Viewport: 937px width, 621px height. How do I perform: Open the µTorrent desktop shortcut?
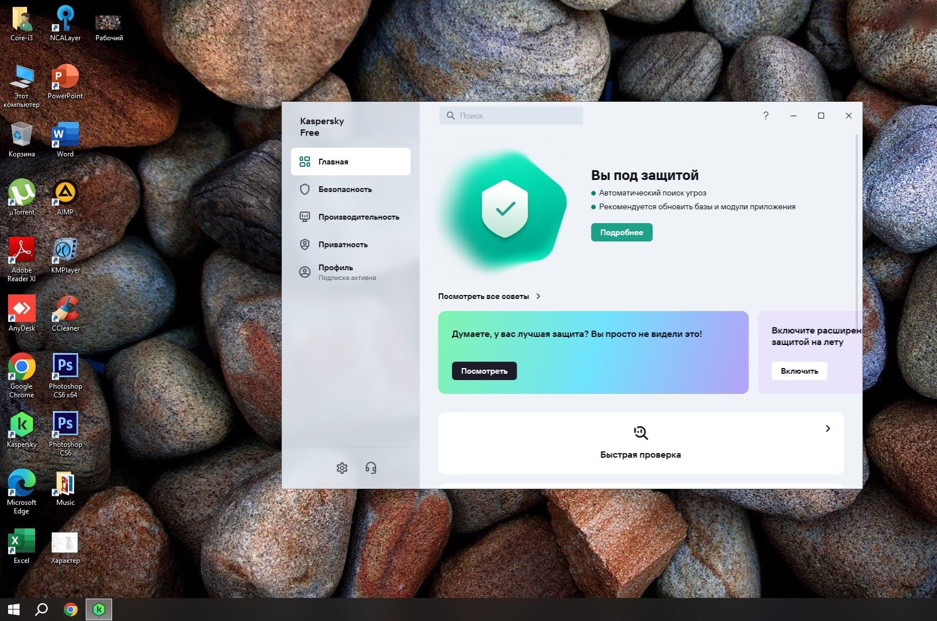coord(22,198)
